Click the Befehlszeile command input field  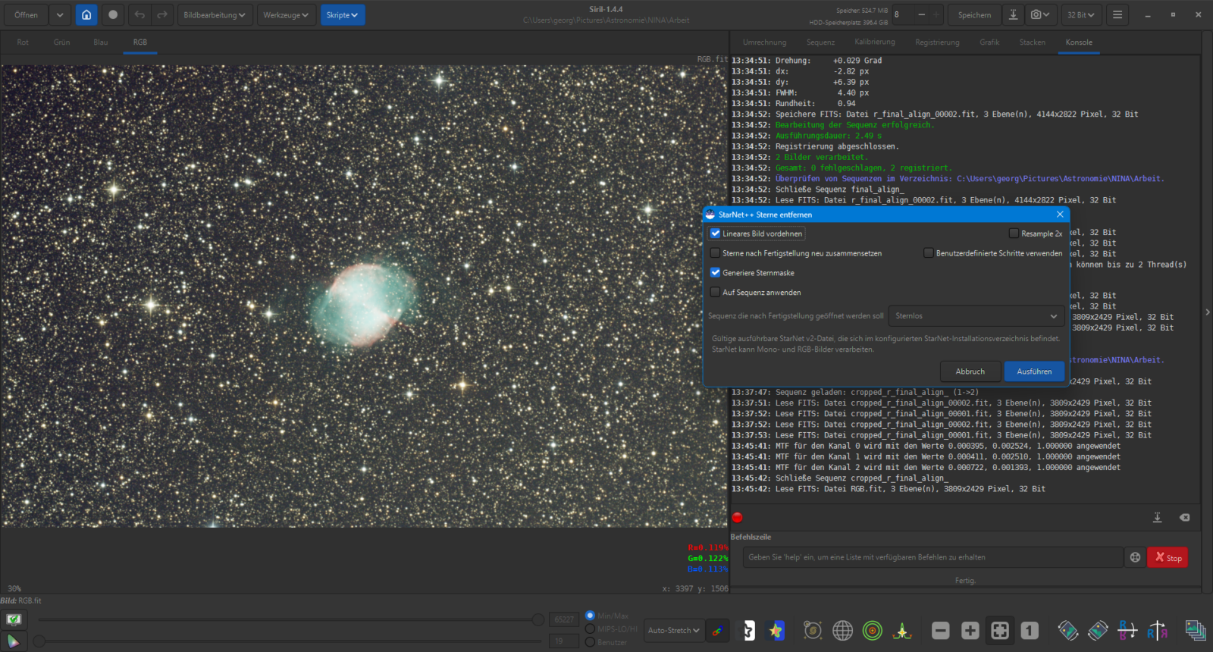click(932, 557)
